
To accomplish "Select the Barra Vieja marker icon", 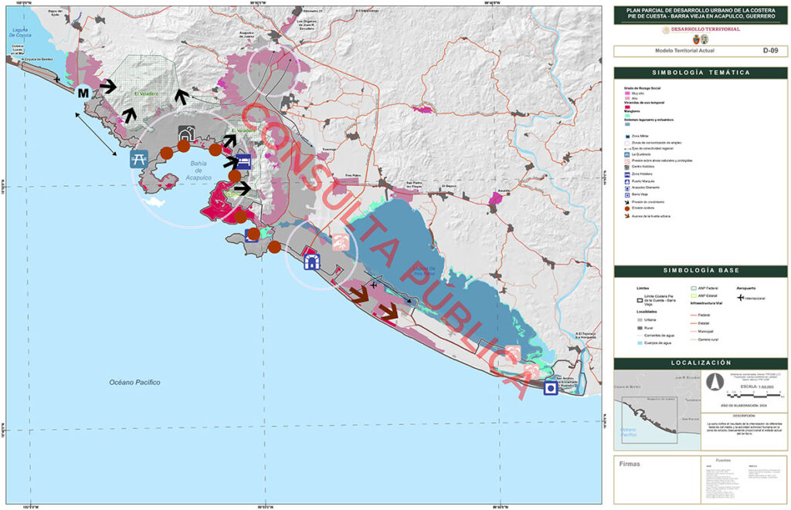I will 550,388.
